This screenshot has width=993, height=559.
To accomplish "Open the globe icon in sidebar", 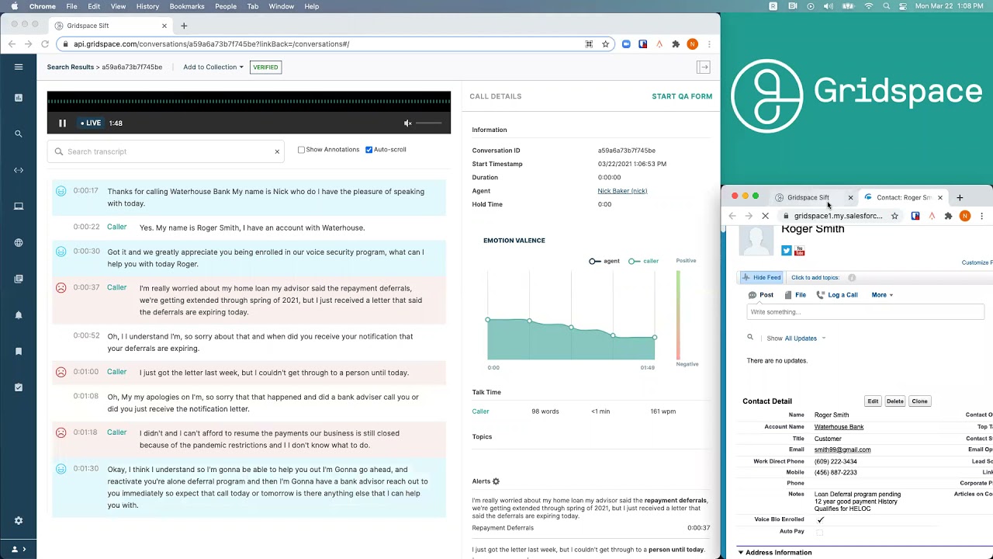I will coord(19,242).
